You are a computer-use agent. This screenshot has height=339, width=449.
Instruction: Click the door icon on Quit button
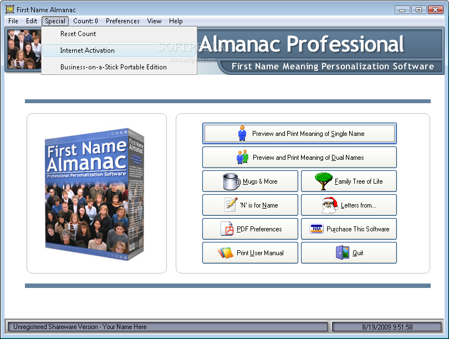tap(342, 252)
